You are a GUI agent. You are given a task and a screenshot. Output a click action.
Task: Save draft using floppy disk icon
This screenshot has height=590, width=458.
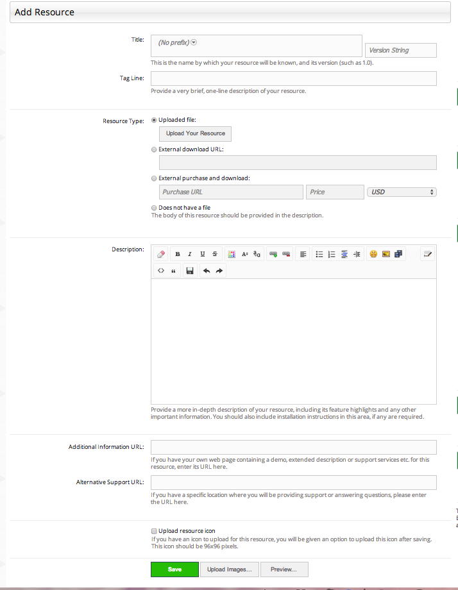[x=190, y=271]
